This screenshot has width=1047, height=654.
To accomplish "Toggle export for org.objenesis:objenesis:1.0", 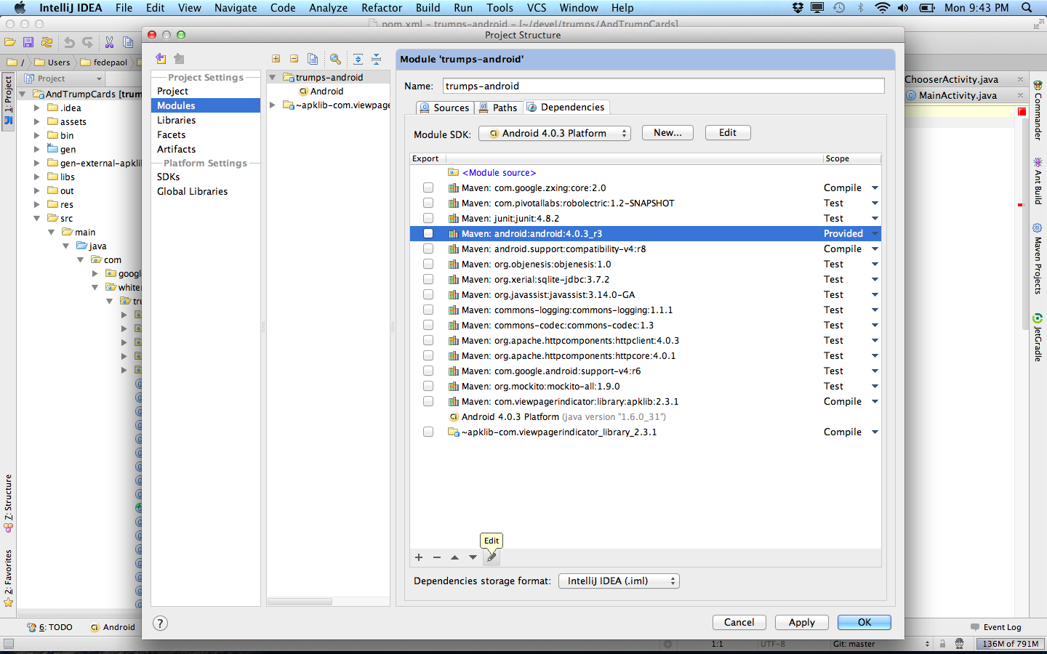I will click(428, 264).
